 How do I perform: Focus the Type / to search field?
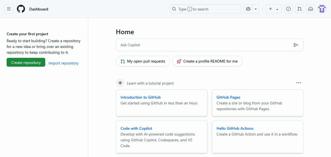[205, 9]
